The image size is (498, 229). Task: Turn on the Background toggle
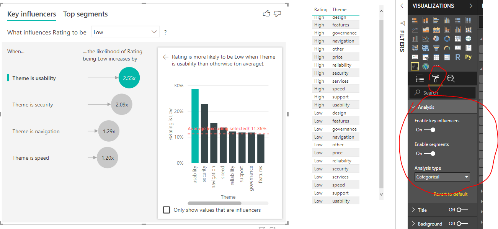pyautogui.click(x=462, y=224)
